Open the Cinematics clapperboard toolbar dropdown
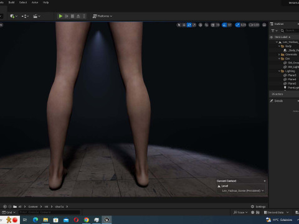This screenshot has width=299, height=224. pos(37,16)
